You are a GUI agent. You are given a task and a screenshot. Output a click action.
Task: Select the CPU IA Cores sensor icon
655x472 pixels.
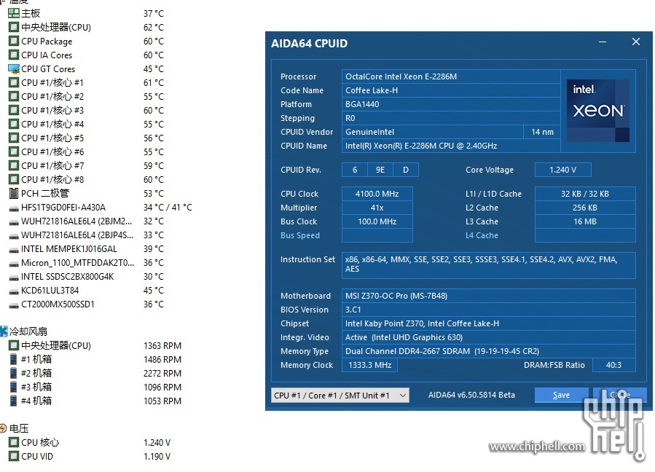pos(14,55)
